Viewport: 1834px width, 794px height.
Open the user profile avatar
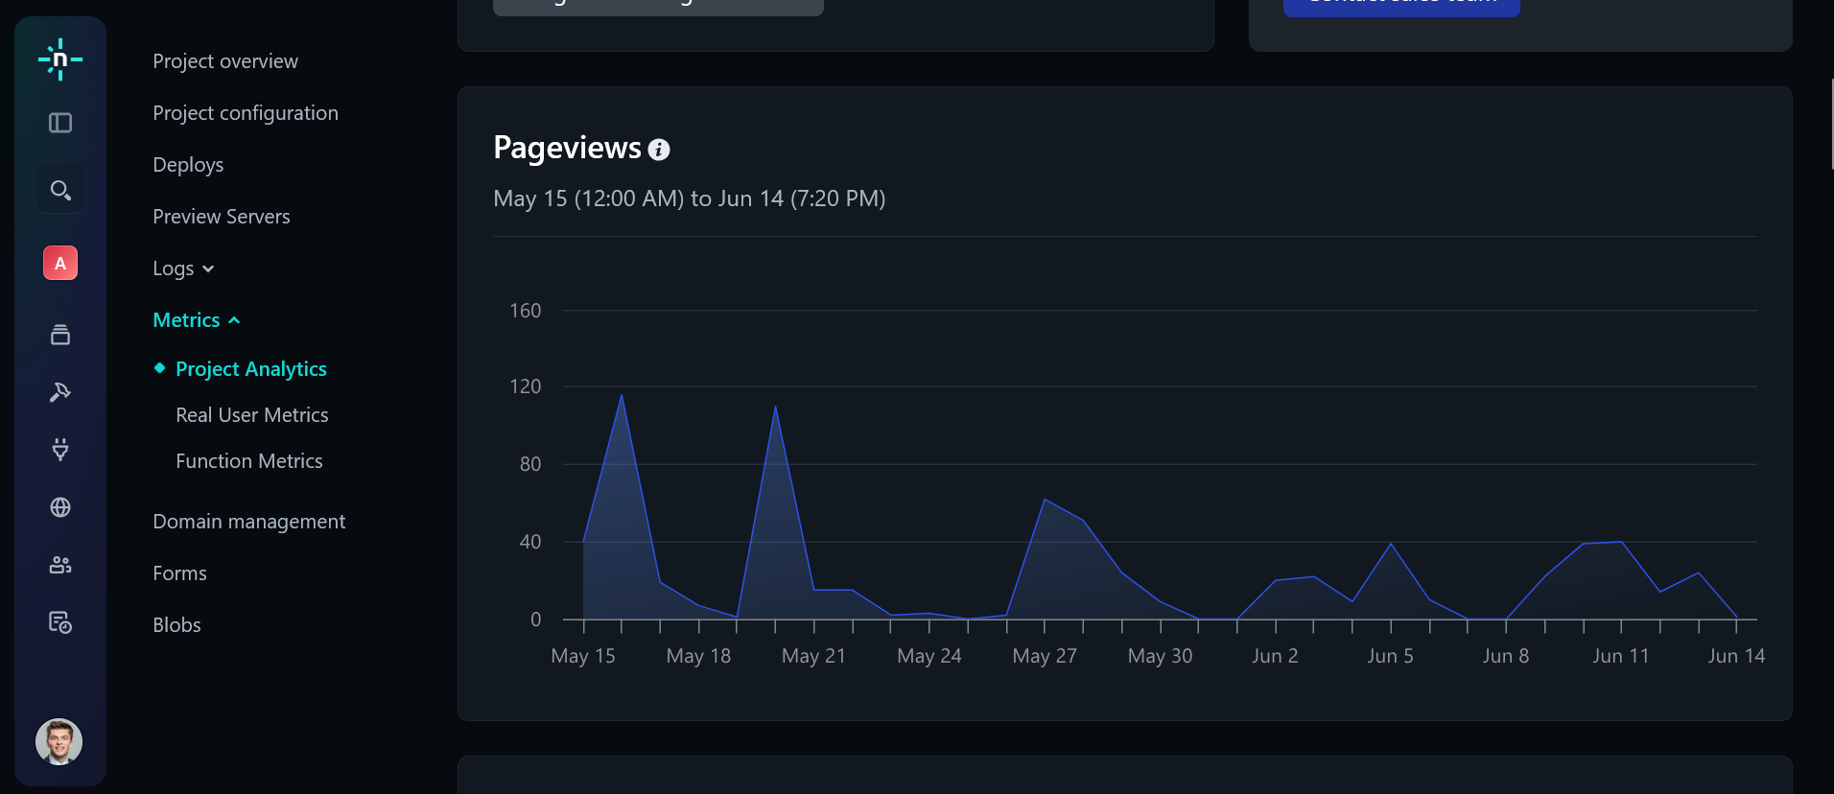(x=59, y=741)
